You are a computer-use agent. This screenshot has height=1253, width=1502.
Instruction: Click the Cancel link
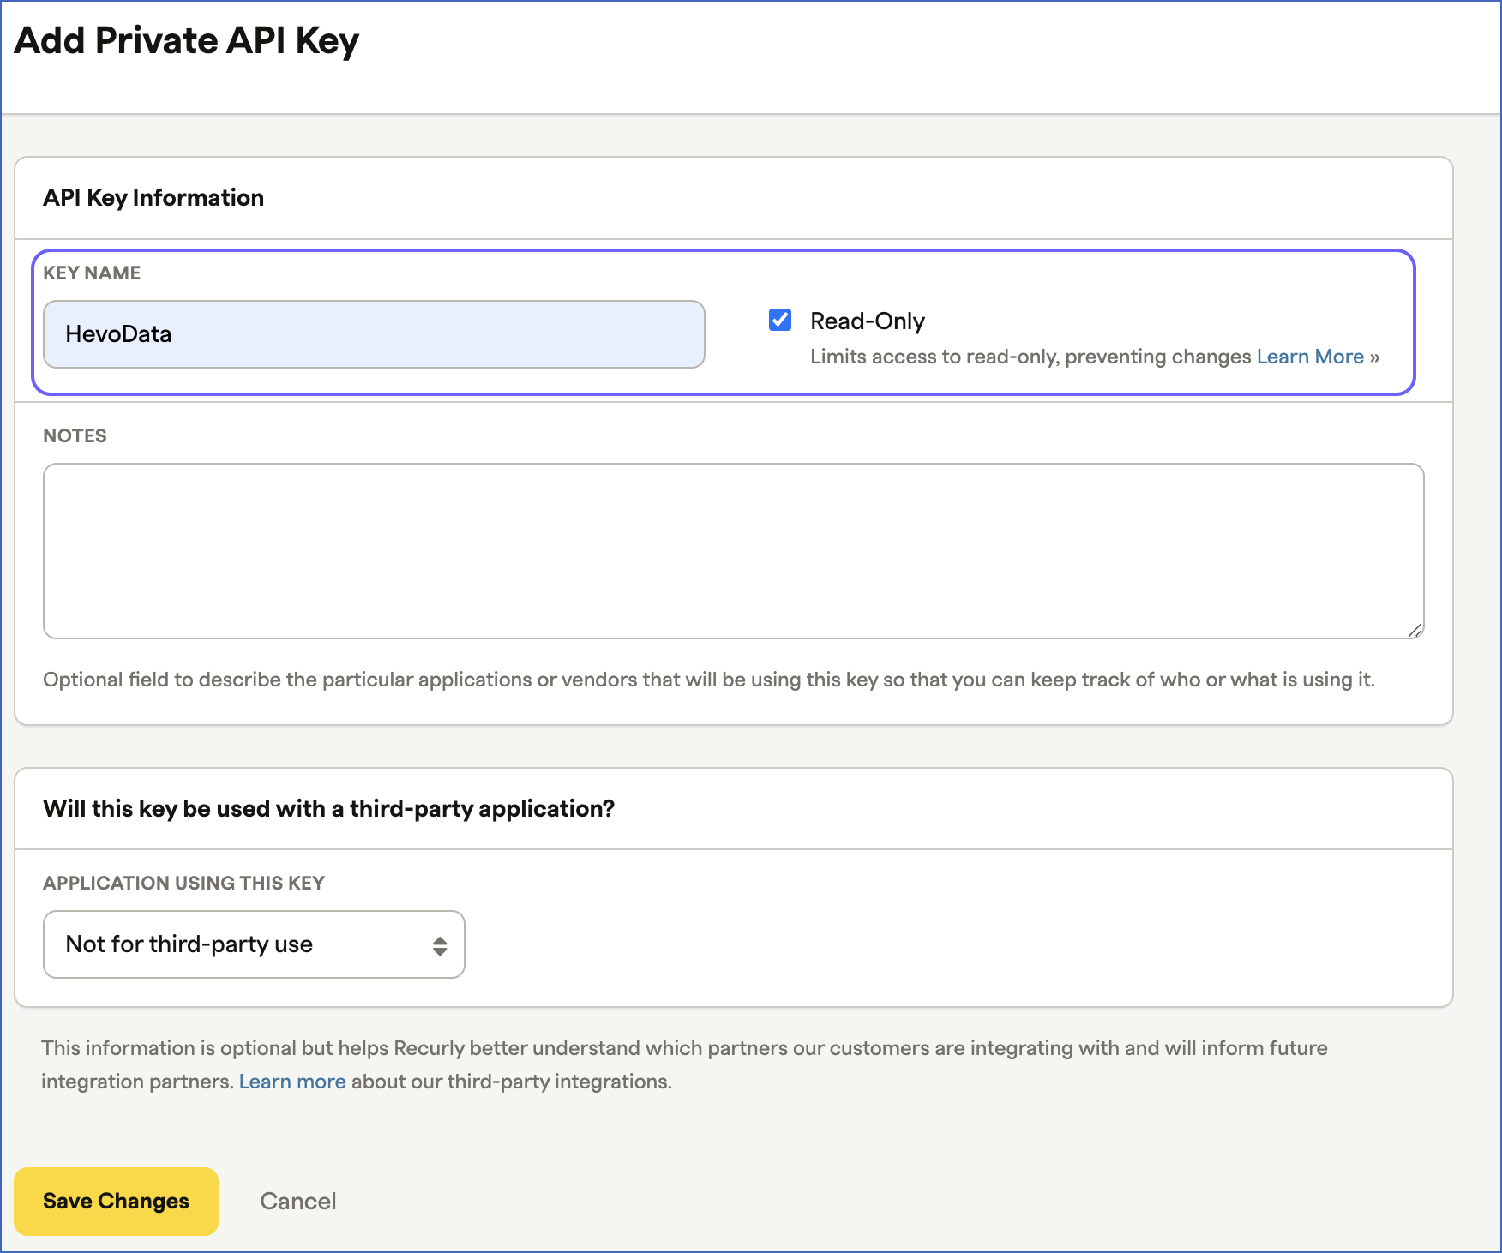point(298,1201)
